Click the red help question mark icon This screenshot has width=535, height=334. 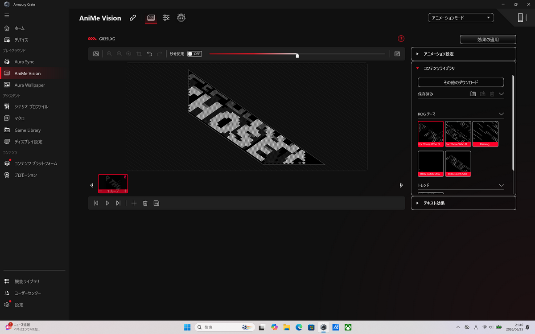click(401, 39)
